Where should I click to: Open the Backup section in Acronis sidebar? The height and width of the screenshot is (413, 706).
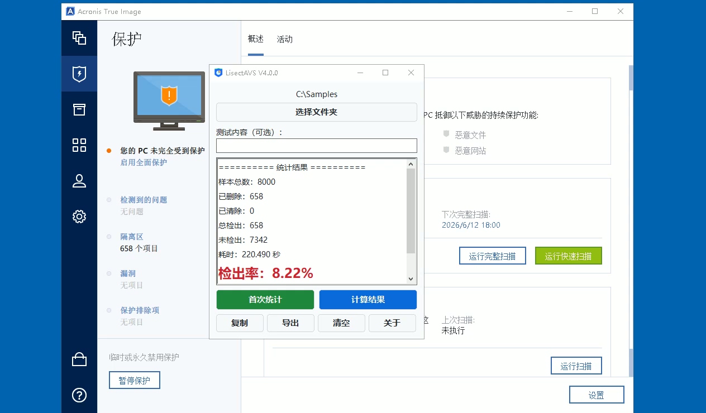pyautogui.click(x=79, y=38)
